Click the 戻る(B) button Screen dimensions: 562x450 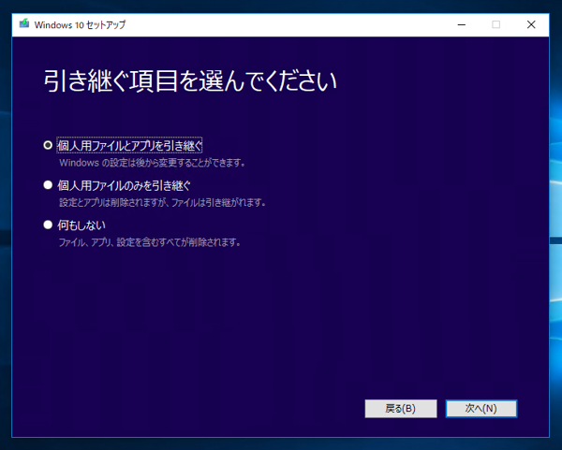tap(401, 409)
